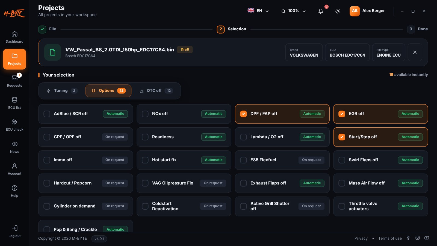Toggle light theme sun icon
The image size is (437, 246).
click(x=338, y=11)
